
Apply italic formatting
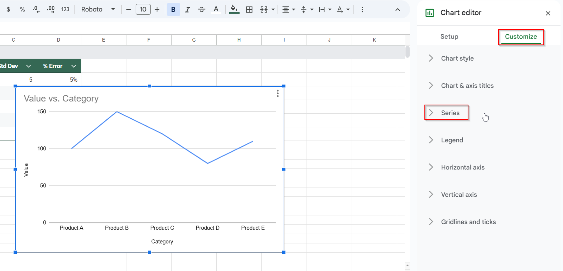click(187, 9)
